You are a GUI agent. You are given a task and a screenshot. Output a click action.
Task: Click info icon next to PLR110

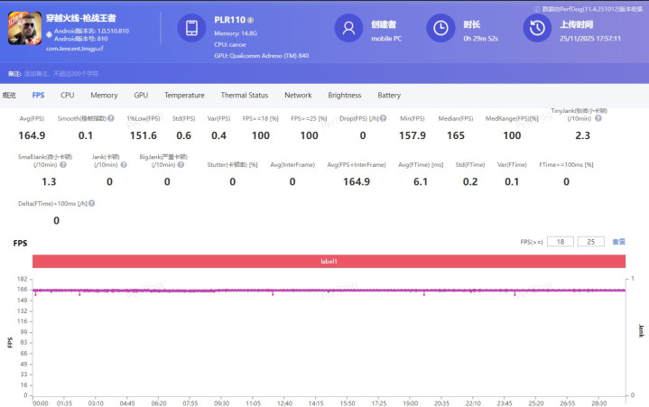(250, 20)
